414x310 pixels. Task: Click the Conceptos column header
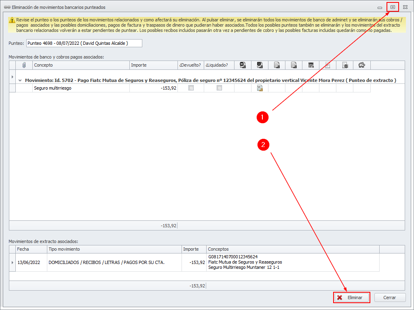tap(293, 249)
